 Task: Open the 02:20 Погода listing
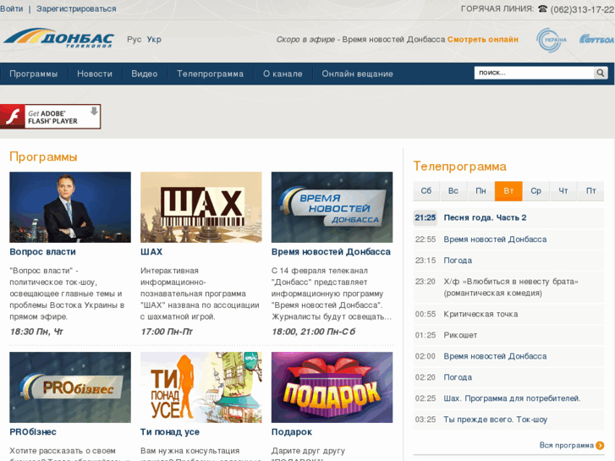pos(458,377)
